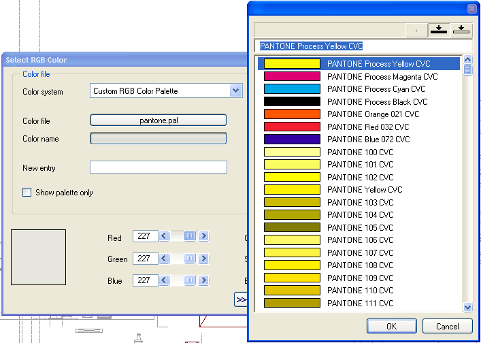Close the Pantone palette list window

tap(471, 9)
